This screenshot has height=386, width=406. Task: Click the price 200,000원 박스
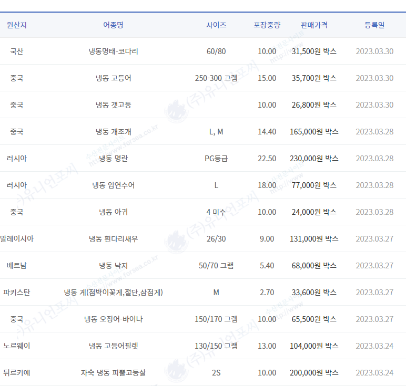pyautogui.click(x=314, y=373)
